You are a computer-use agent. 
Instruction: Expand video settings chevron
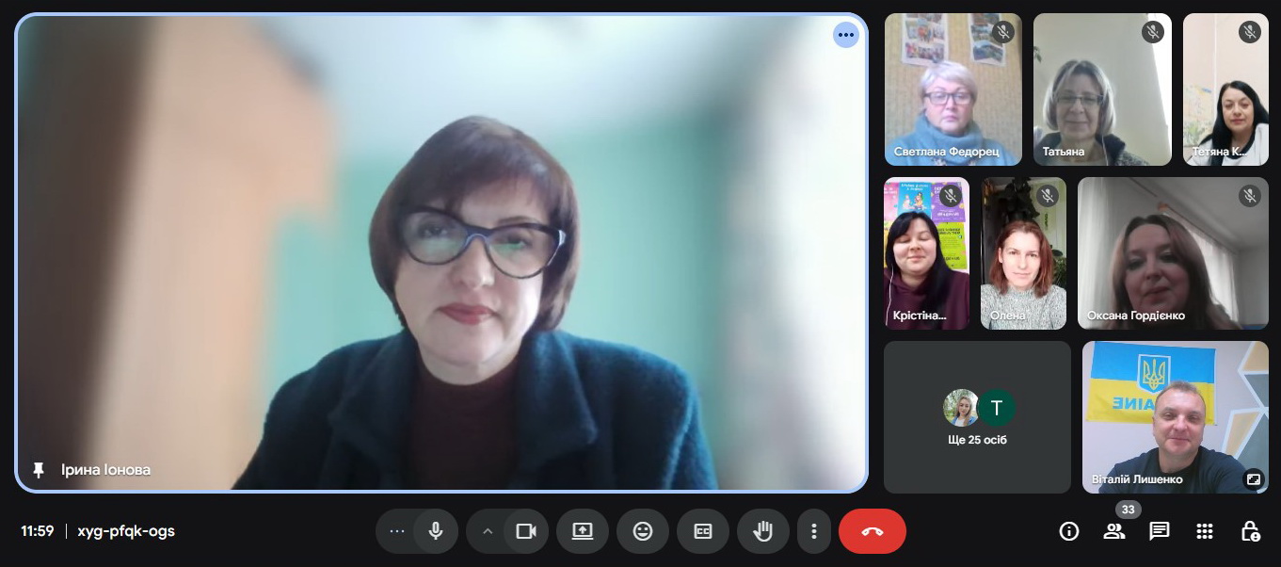coord(488,531)
